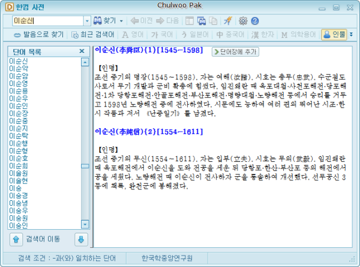The image size is (360, 267).
Task: Select 이순지 in the word list
Action: [19, 129]
